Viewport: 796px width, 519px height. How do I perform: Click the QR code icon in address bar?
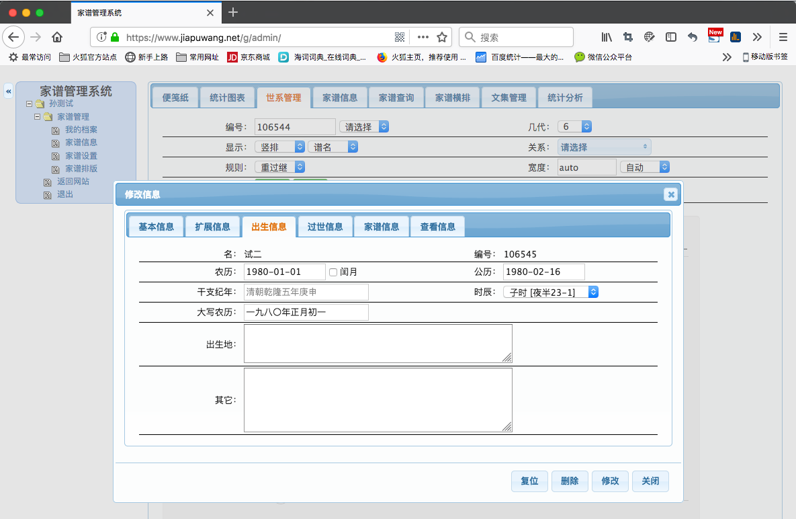tap(400, 37)
